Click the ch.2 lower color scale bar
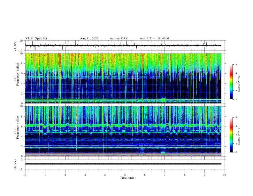 [x=231, y=135]
